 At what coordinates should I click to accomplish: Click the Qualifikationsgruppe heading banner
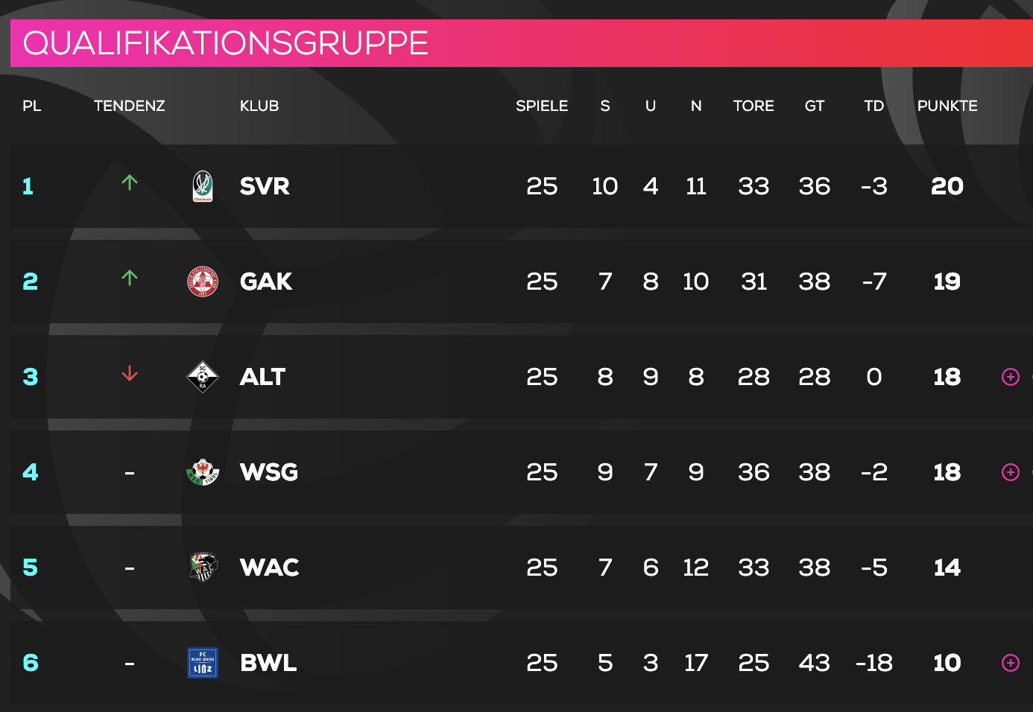tap(226, 43)
